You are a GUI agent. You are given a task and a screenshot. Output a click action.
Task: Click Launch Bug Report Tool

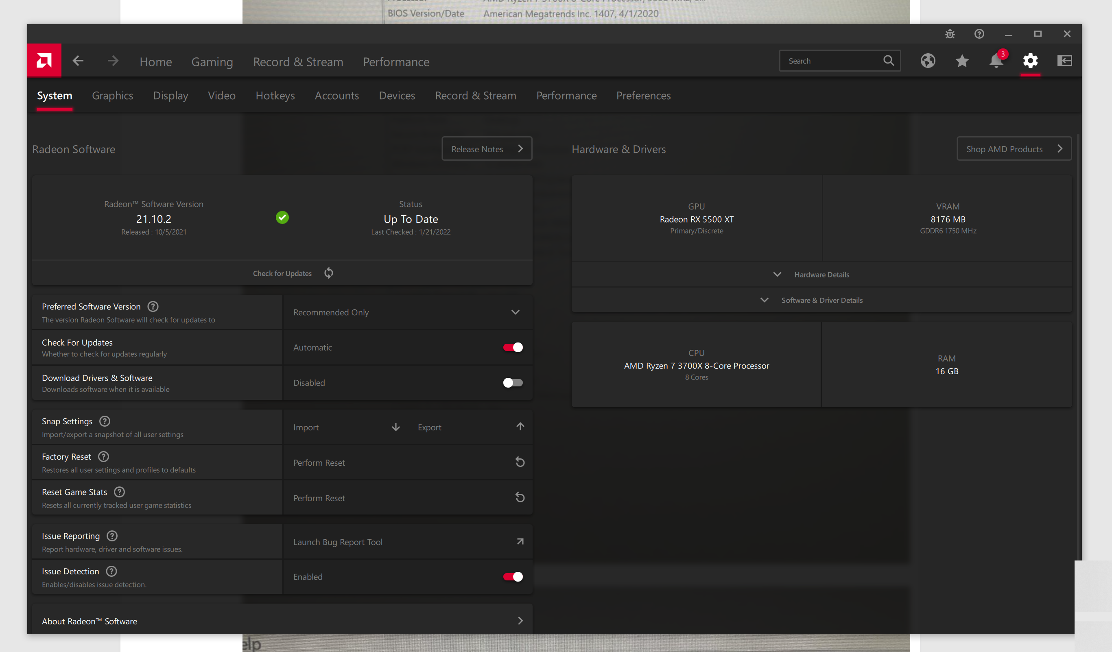coord(407,542)
